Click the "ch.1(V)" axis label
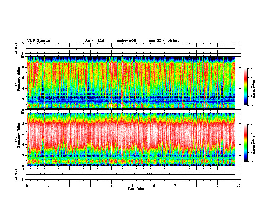 point(16,48)
